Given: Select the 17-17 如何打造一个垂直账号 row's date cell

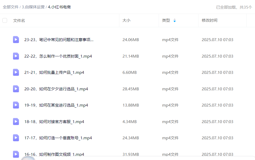Looking at the screenshot, I should click(x=217, y=138).
